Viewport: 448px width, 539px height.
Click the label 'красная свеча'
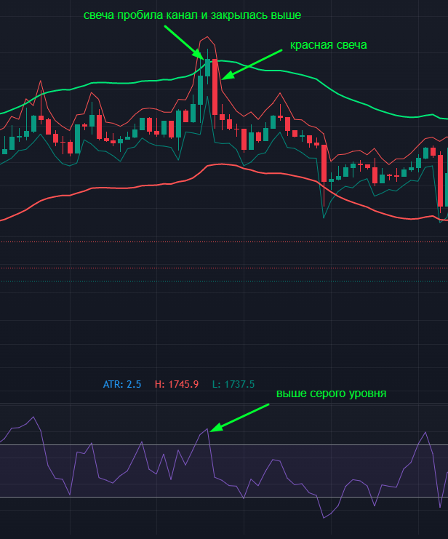(328, 45)
